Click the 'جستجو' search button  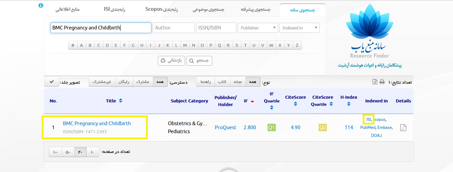point(199,61)
